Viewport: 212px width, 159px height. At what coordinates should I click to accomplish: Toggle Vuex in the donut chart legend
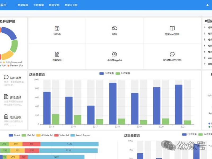pos(3,65)
